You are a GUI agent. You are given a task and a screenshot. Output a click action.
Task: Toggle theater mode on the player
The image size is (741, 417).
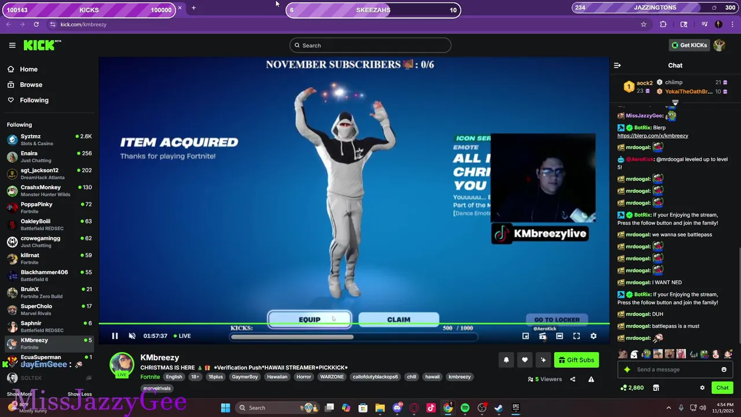(x=559, y=336)
